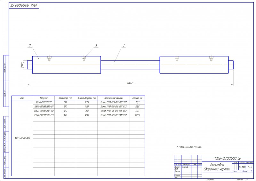Click position callout number '1'
This screenshot has height=181, width=256.
(x=124, y=45)
